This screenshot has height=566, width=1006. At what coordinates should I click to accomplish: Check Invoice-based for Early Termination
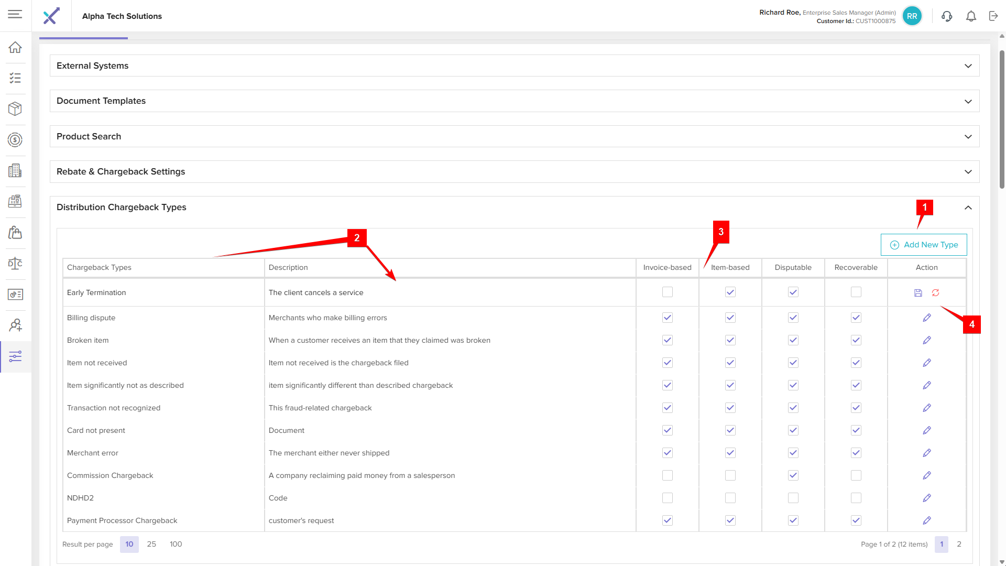(667, 292)
